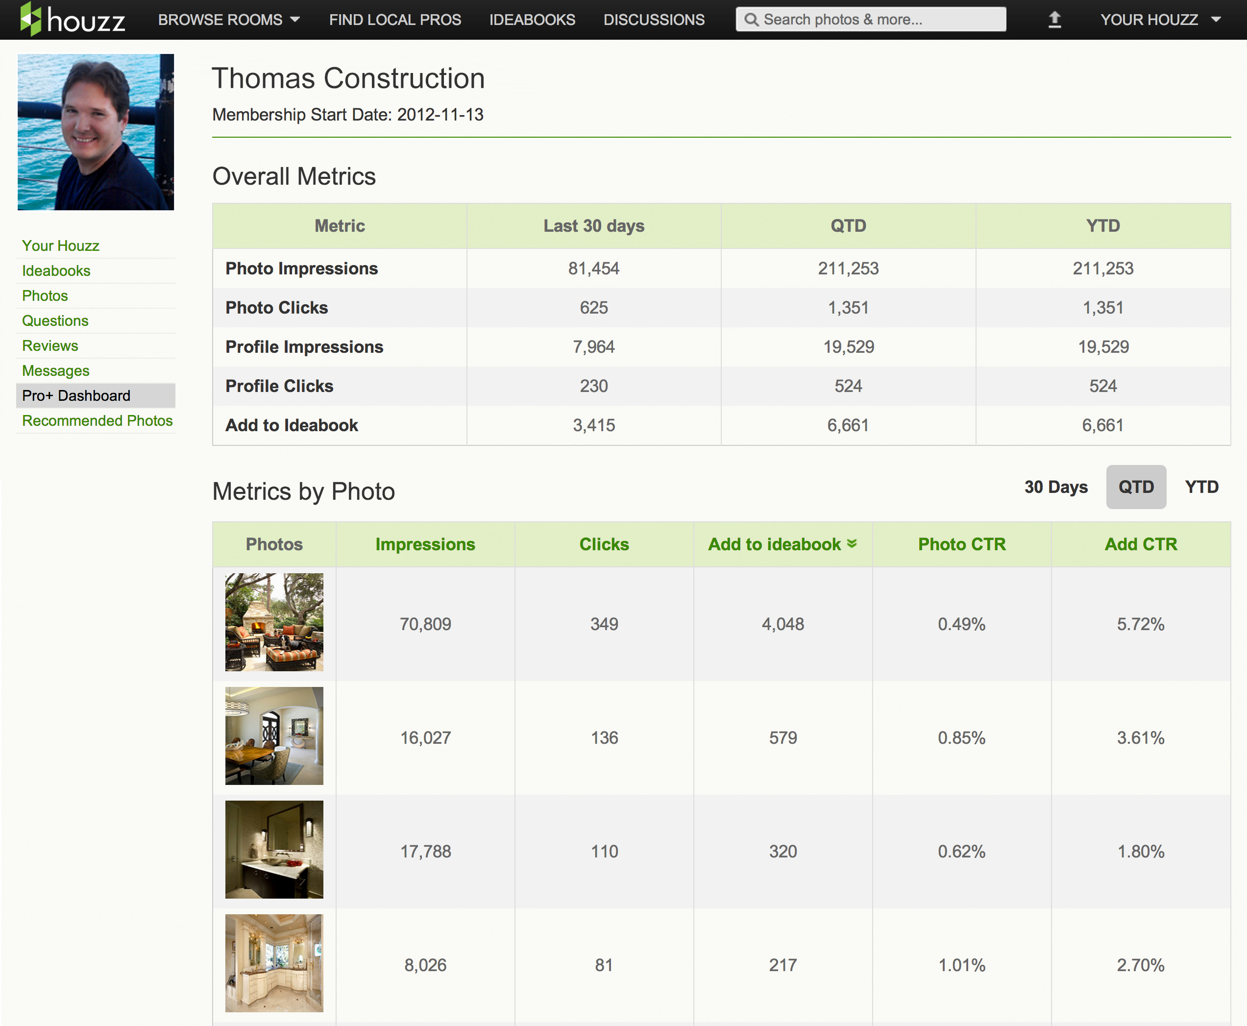Click the search magnifier icon
The image size is (1247, 1026).
(x=751, y=20)
